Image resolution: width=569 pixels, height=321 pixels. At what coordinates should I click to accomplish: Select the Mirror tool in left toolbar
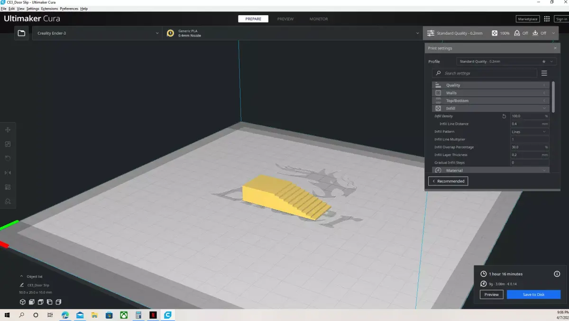(x=8, y=173)
